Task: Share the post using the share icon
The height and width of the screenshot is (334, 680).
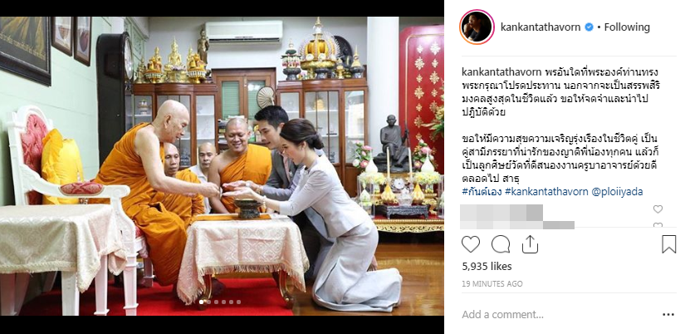Action: (530, 244)
